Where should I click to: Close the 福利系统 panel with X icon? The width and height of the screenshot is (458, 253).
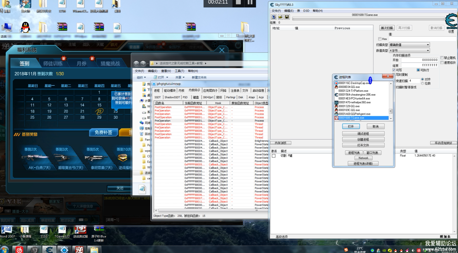pyautogui.click(x=222, y=50)
